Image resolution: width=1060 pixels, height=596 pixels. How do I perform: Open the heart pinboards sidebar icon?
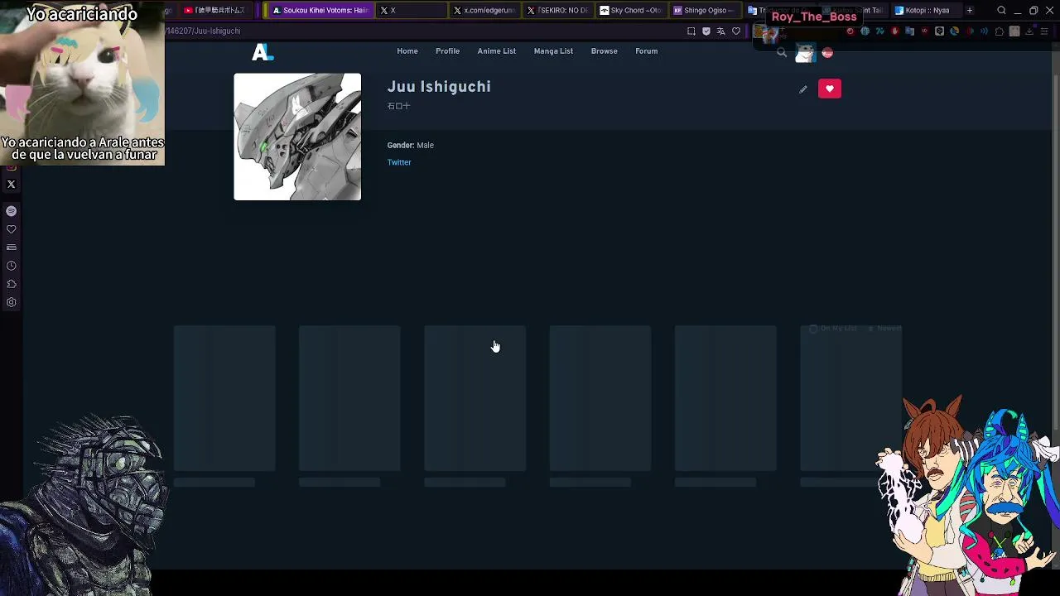point(12,229)
